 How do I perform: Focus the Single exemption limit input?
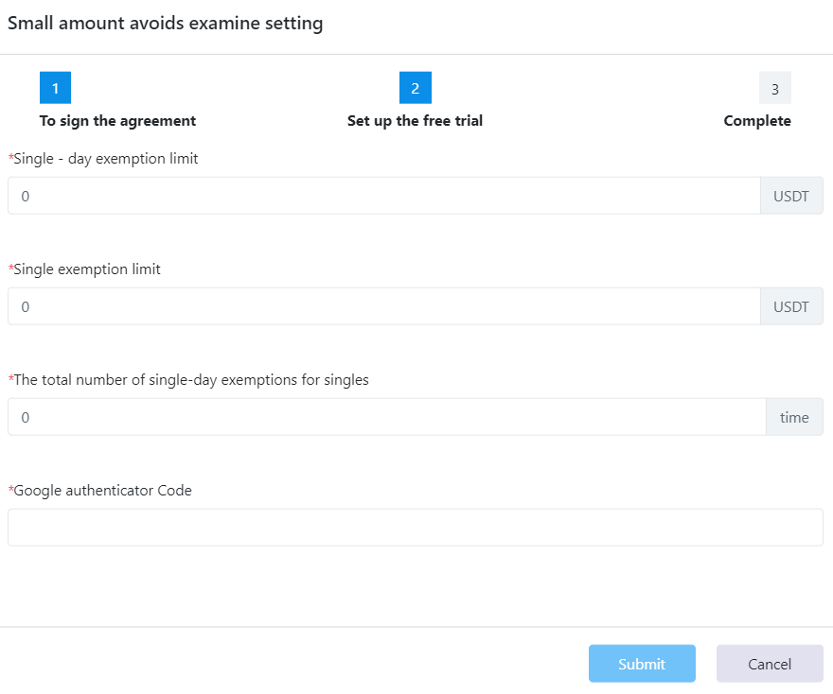(384, 306)
